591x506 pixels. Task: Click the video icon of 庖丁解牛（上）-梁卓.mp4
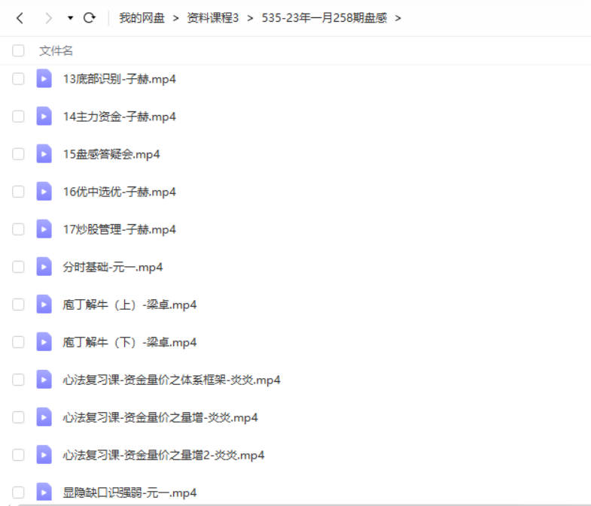coord(44,305)
